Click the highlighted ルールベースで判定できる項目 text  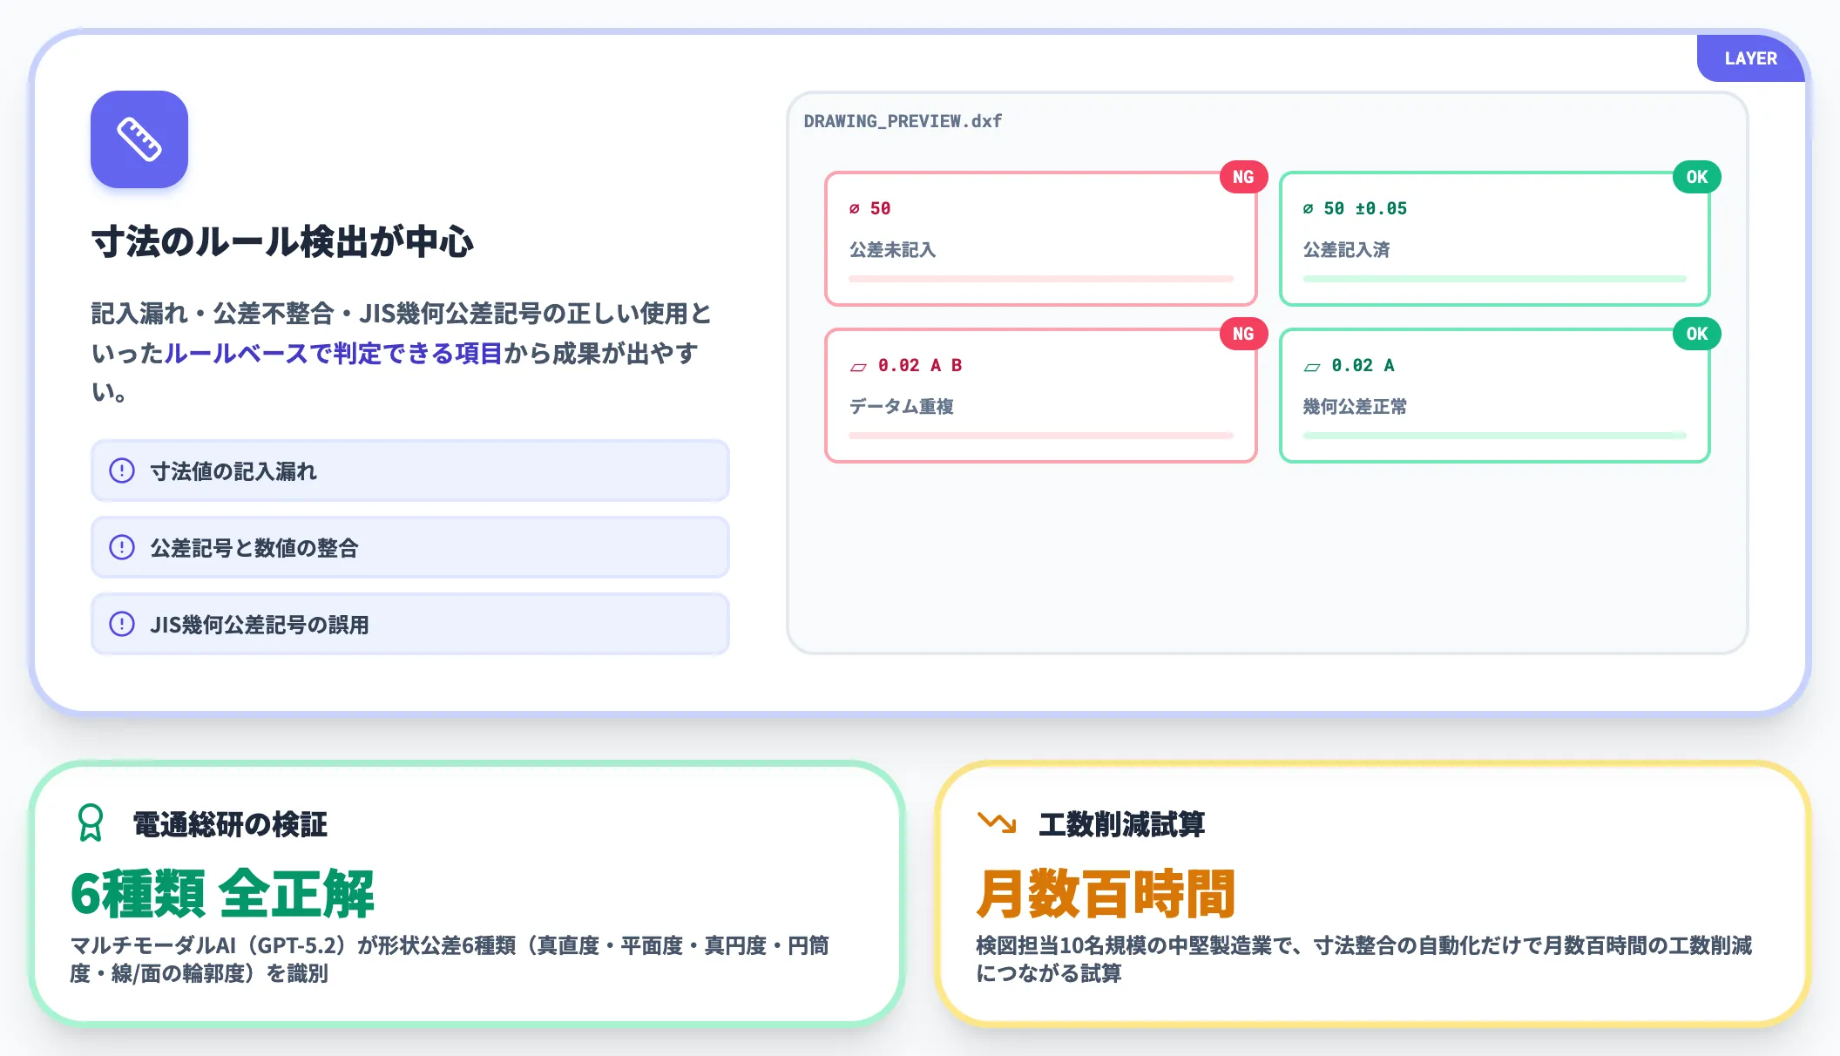click(334, 353)
